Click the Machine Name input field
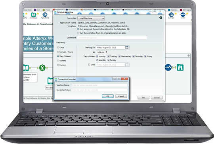Viewport: 214px width, 144px height. [99, 85]
